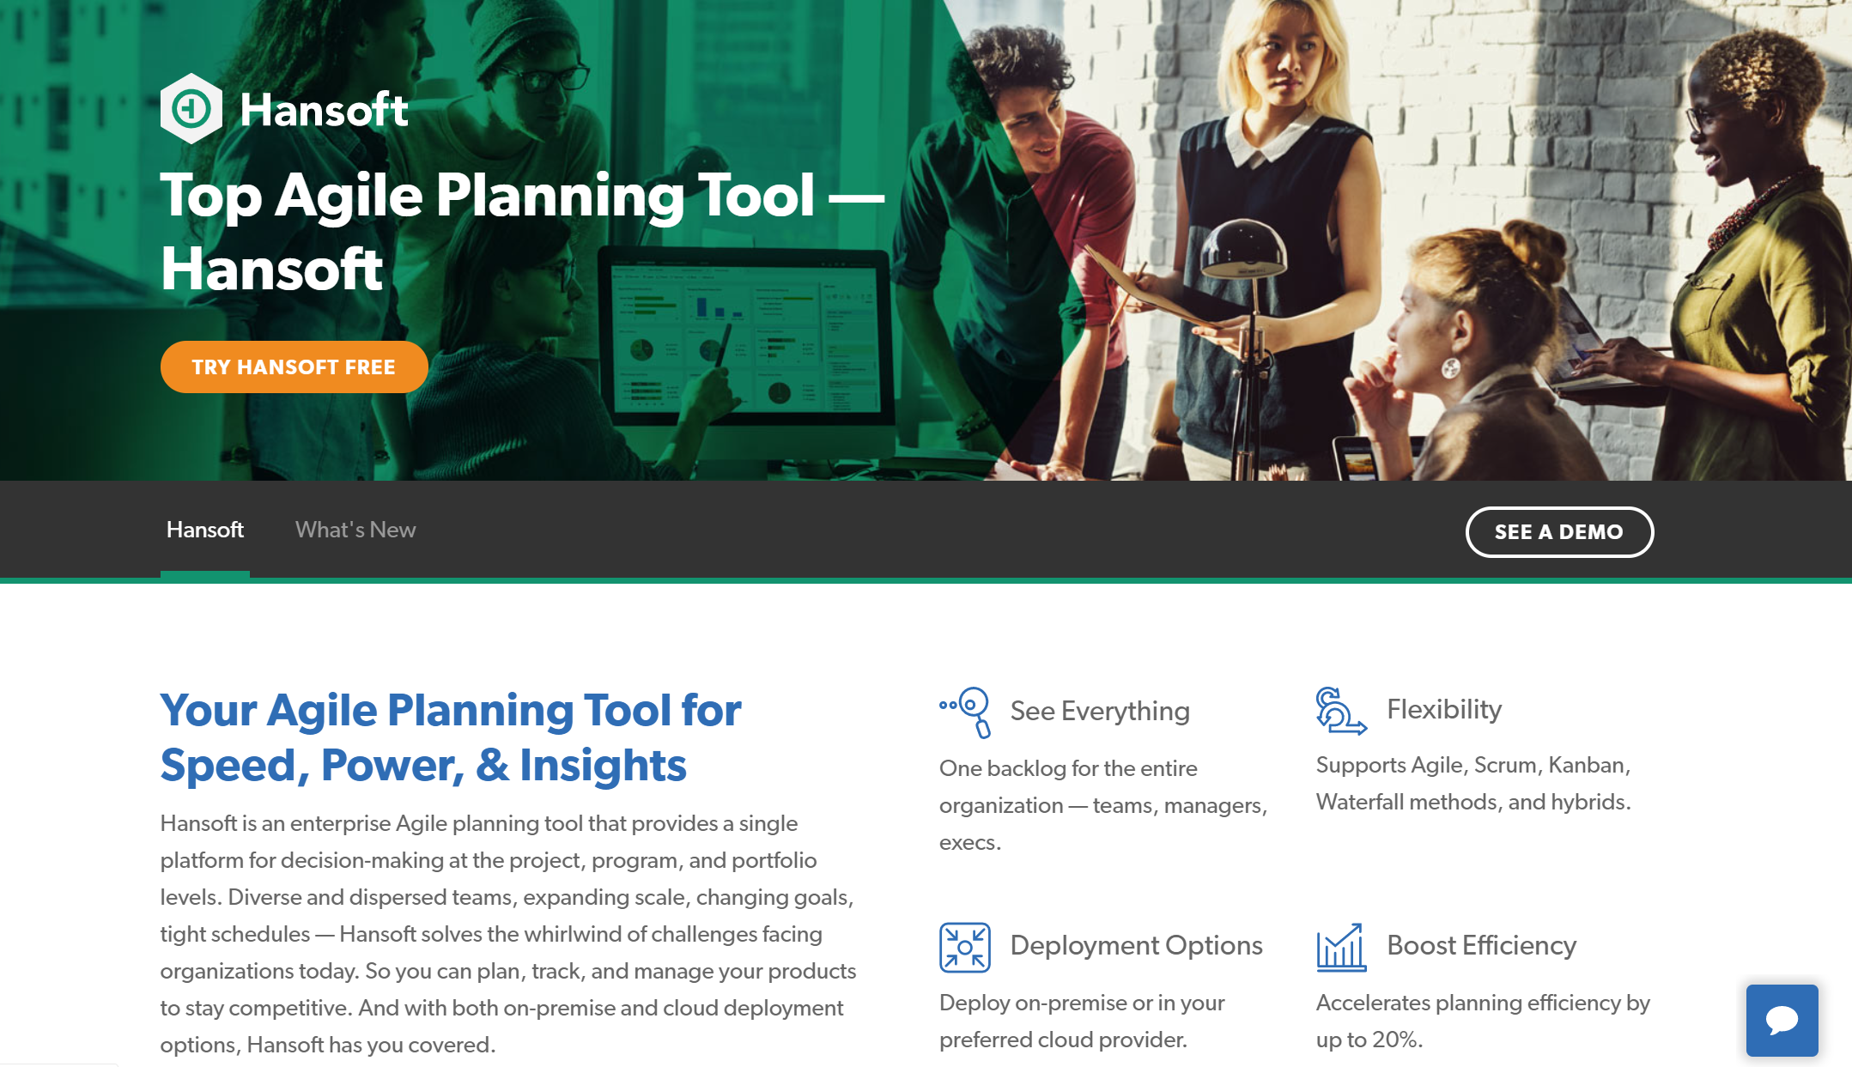
Task: Click the Deployment Options icon
Action: tap(965, 947)
